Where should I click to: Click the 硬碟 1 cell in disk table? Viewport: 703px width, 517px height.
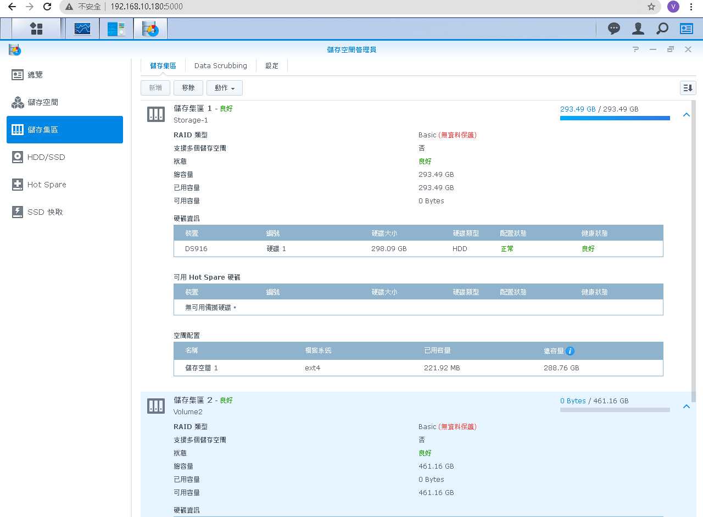(276, 249)
